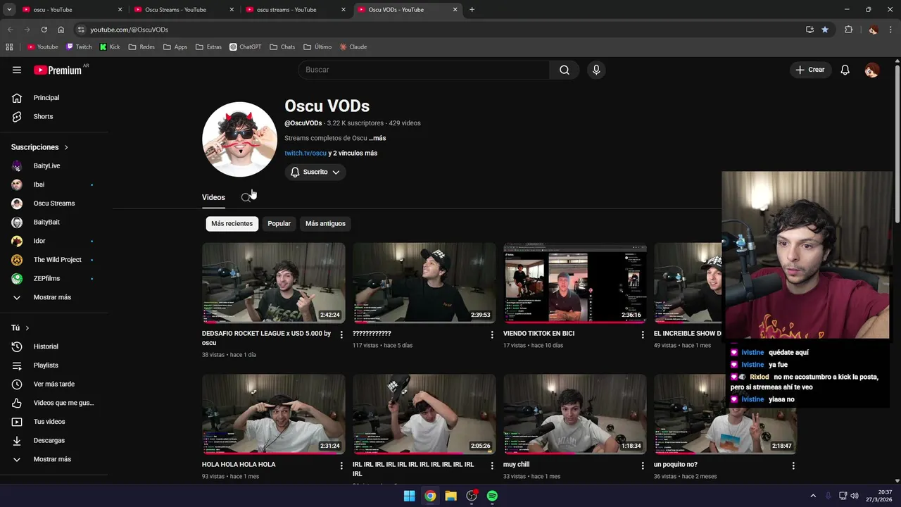This screenshot has width=901, height=507.
Task: Click the Buscar search field
Action: (424, 70)
